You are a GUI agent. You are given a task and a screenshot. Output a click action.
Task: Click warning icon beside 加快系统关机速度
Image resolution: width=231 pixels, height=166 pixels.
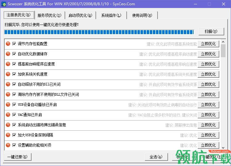tap(8, 74)
